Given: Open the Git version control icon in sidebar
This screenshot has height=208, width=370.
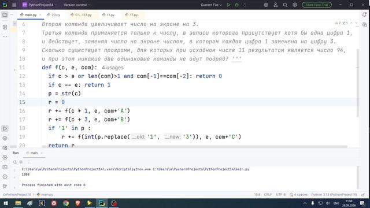Looking at the screenshot, I should (x=5, y=186).
